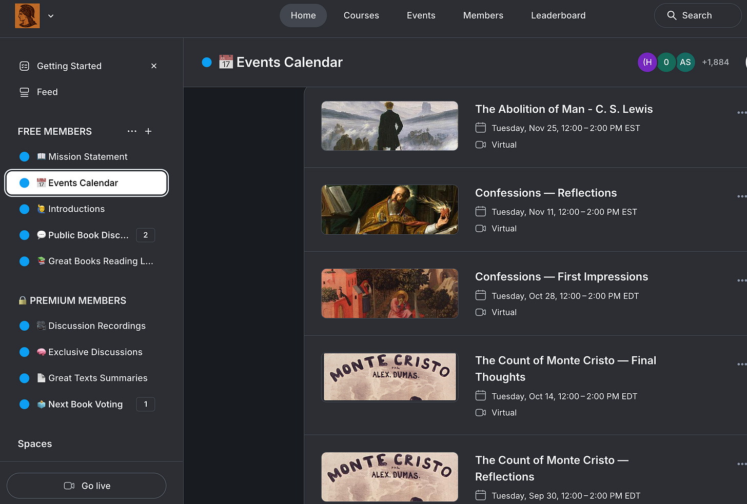Open the Mission Statement space
The height and width of the screenshot is (504, 747).
86,157
